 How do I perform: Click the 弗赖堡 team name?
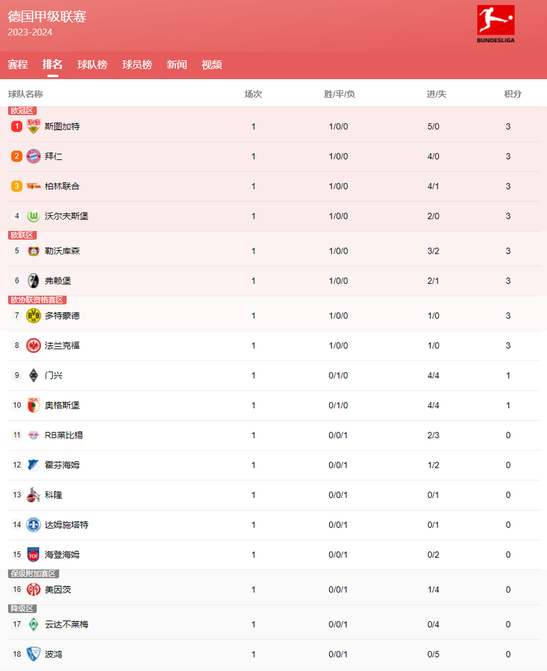[x=58, y=281]
